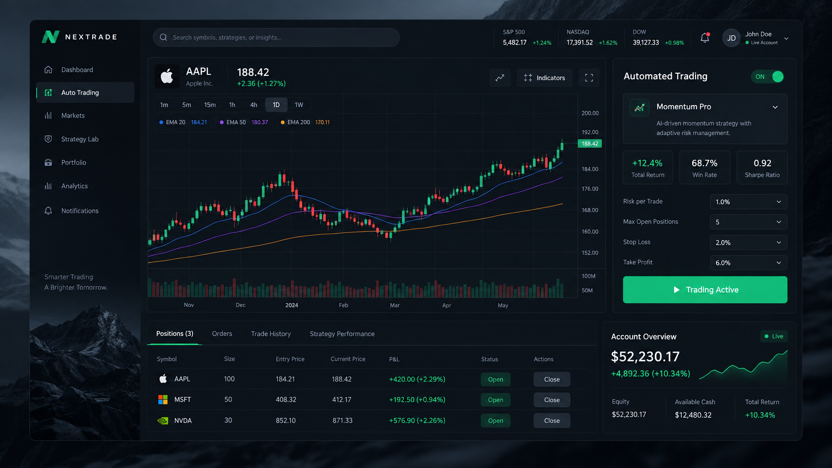Open Max Open Positions dropdown
Screen dimensions: 832x468
point(749,222)
